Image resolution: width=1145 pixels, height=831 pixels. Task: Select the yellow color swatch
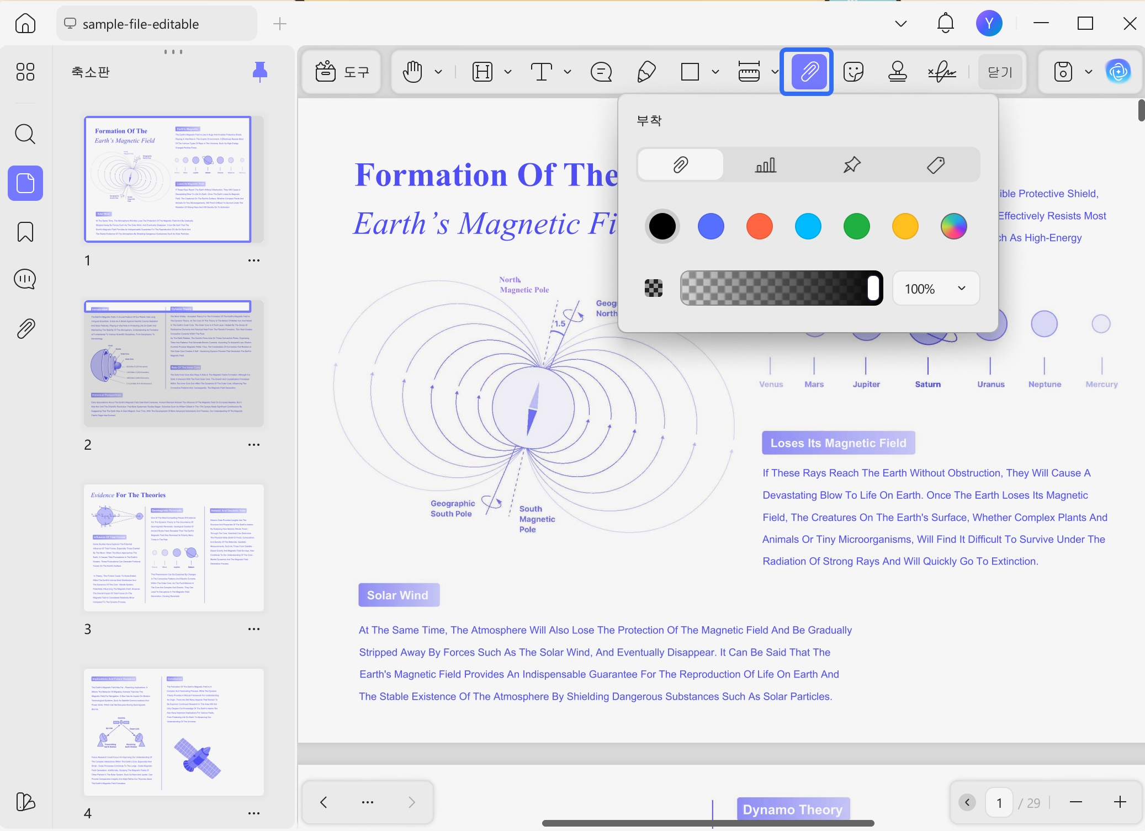tap(905, 226)
